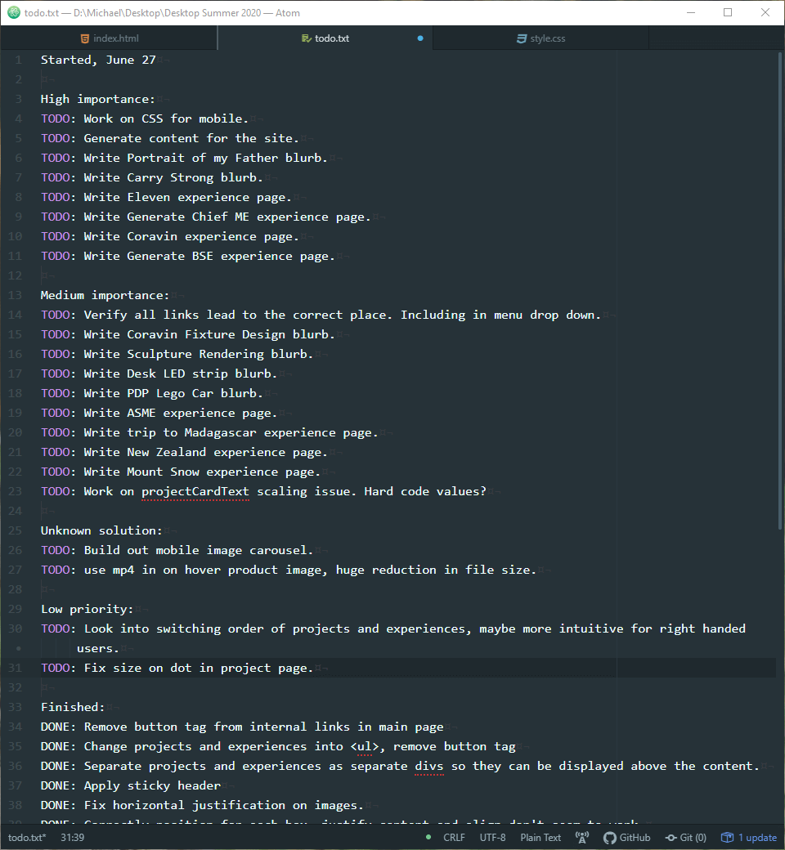Screen dimensions: 785x850
Task: Click the green dot status indicator
Action: (428, 837)
